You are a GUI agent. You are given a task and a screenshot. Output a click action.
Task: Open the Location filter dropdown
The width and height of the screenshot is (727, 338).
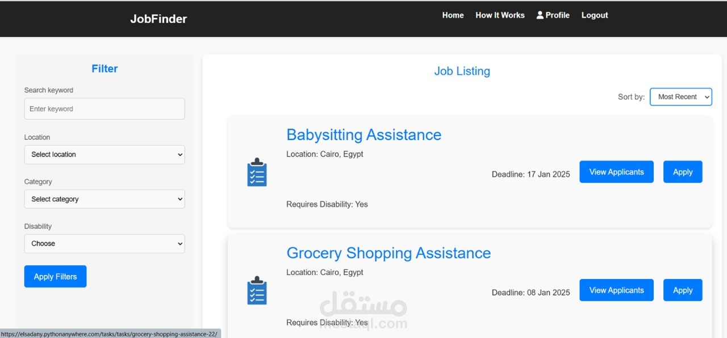coord(105,154)
